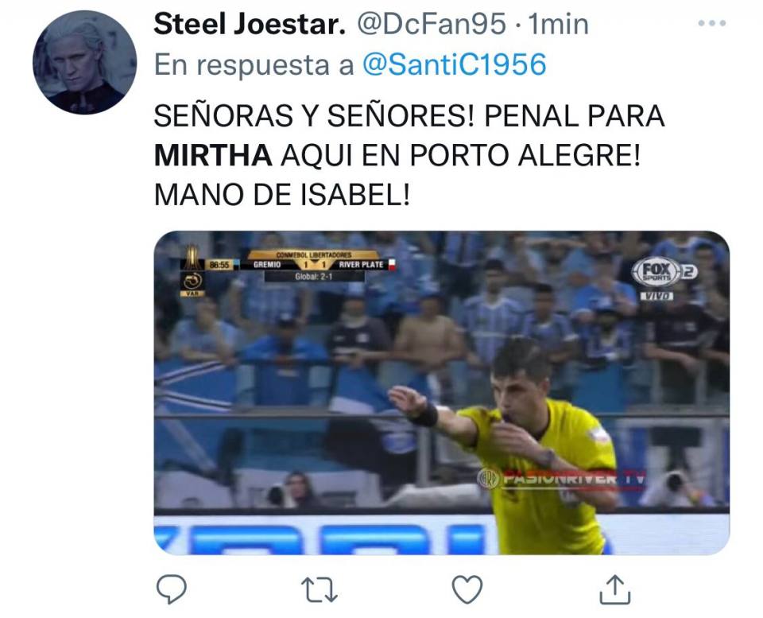Click the PasionRiver TV watermark
The height and width of the screenshot is (618, 763).
[563, 478]
